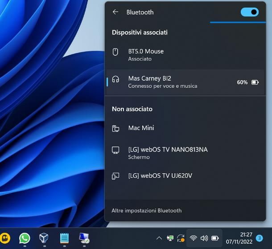Show hidden tray icons chevron
Image resolution: width=272 pixels, height=249 pixels.
159,238
